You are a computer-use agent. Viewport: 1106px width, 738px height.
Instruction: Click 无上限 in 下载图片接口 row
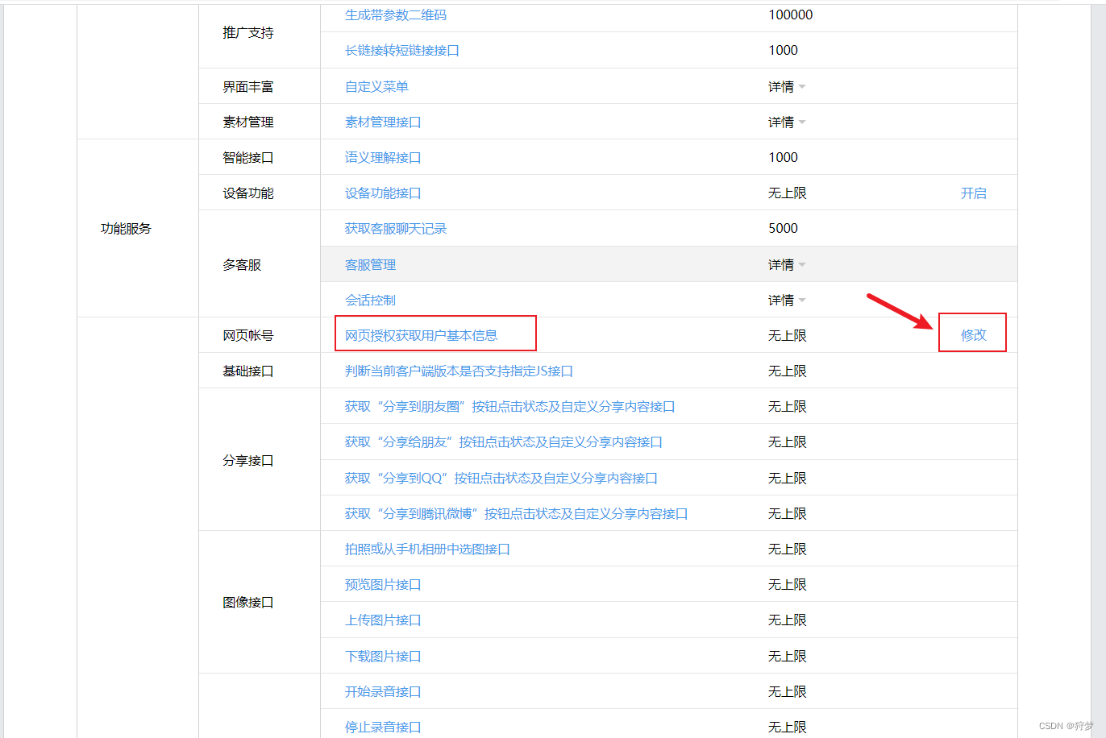[x=788, y=657]
